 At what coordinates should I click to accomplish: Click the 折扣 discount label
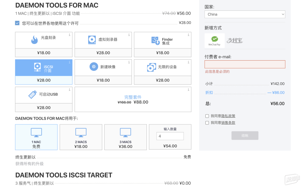(x=209, y=92)
